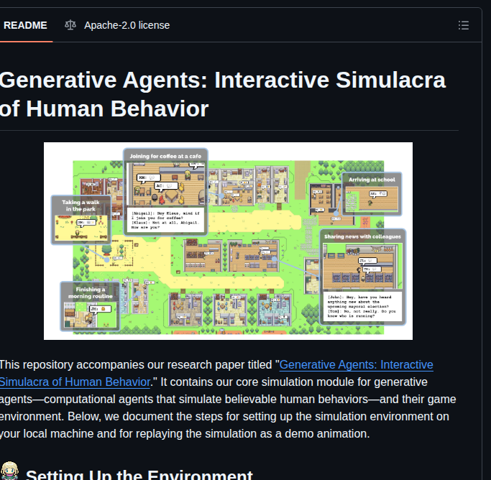
Task: Switch to the README tab
Action: 25,25
